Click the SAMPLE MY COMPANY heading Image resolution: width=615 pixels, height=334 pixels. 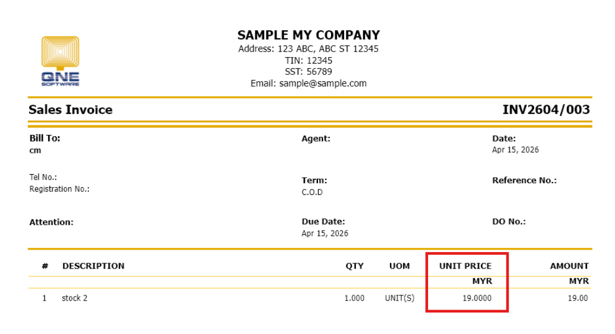308,35
